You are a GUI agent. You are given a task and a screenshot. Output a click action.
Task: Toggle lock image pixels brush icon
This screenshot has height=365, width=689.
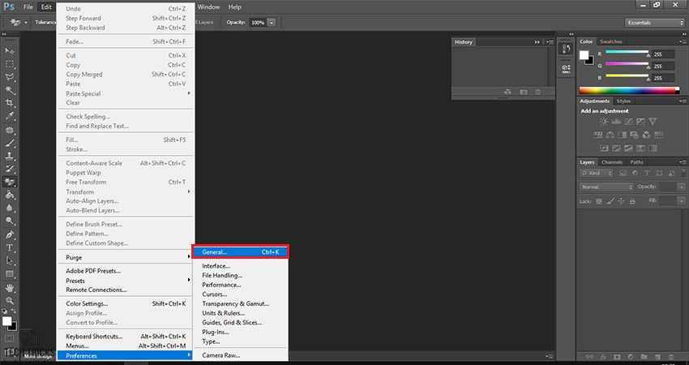click(610, 201)
